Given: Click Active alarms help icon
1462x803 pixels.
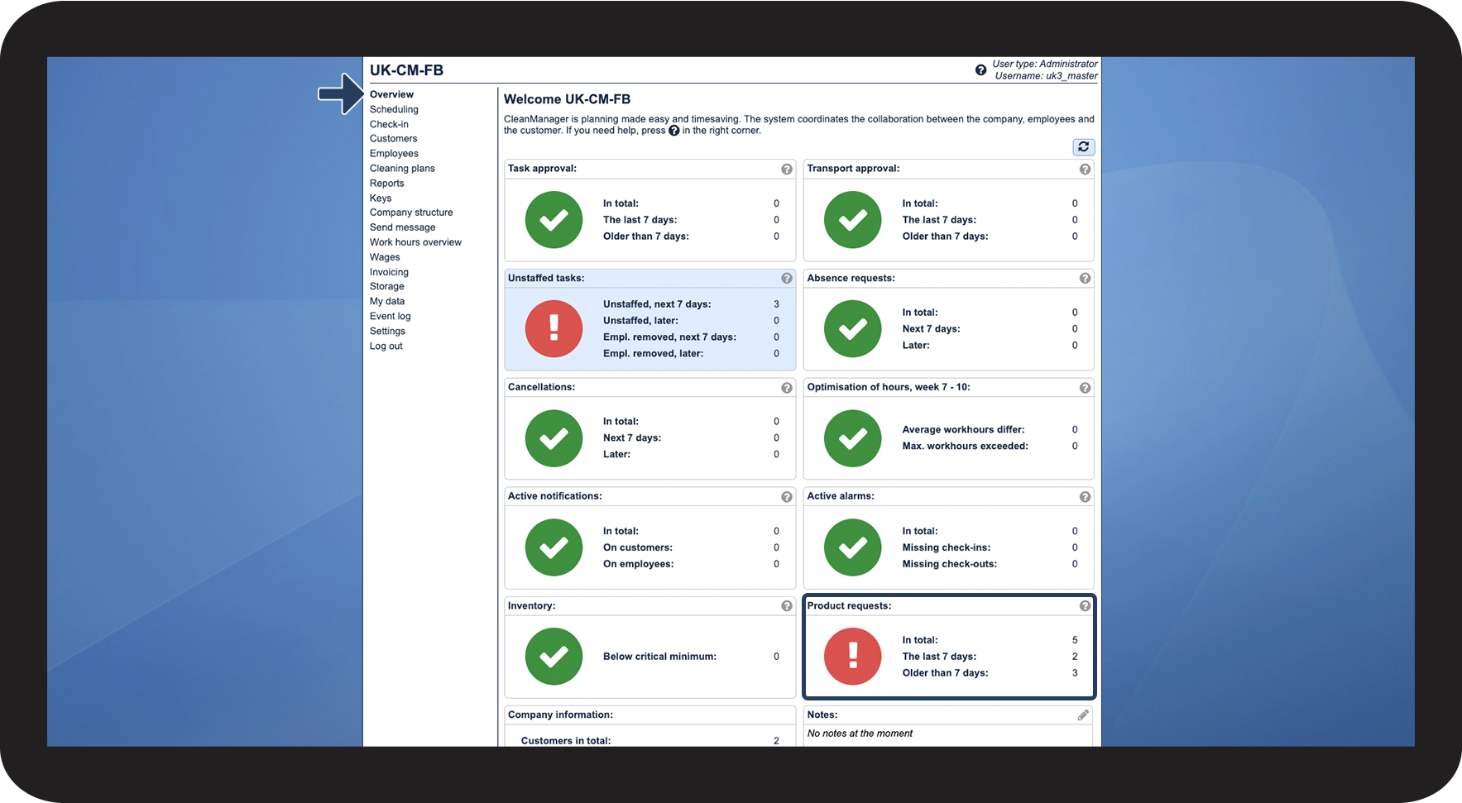Looking at the screenshot, I should [x=1085, y=497].
